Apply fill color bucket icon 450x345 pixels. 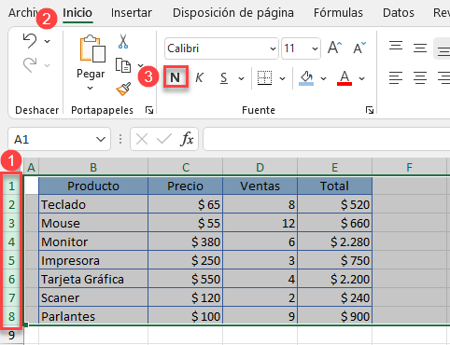[x=306, y=78]
